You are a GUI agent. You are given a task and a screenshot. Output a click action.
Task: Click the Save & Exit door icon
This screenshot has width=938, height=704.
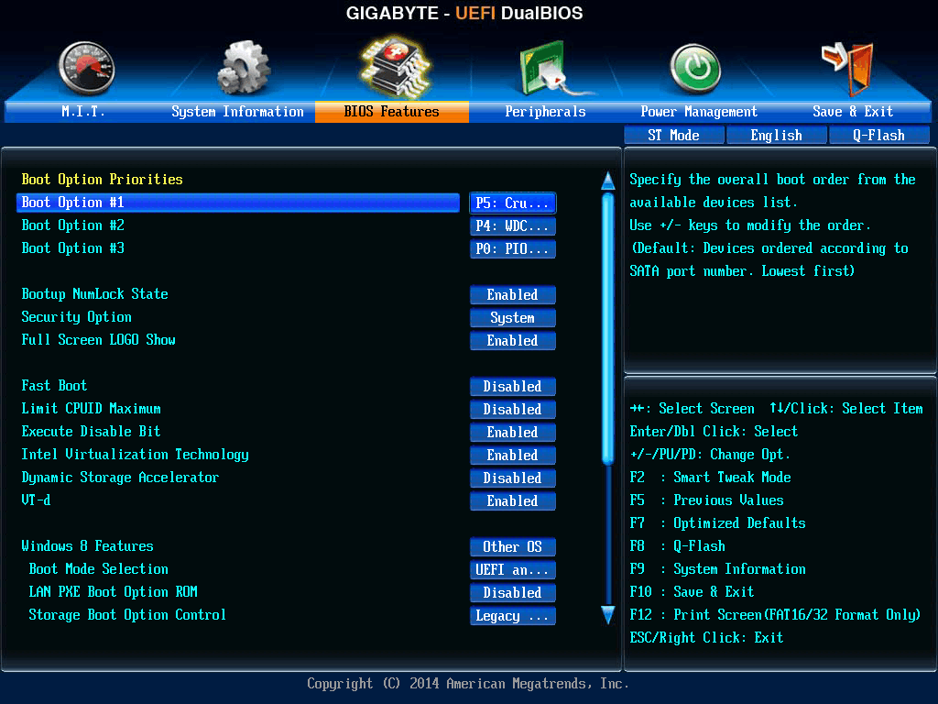[849, 68]
